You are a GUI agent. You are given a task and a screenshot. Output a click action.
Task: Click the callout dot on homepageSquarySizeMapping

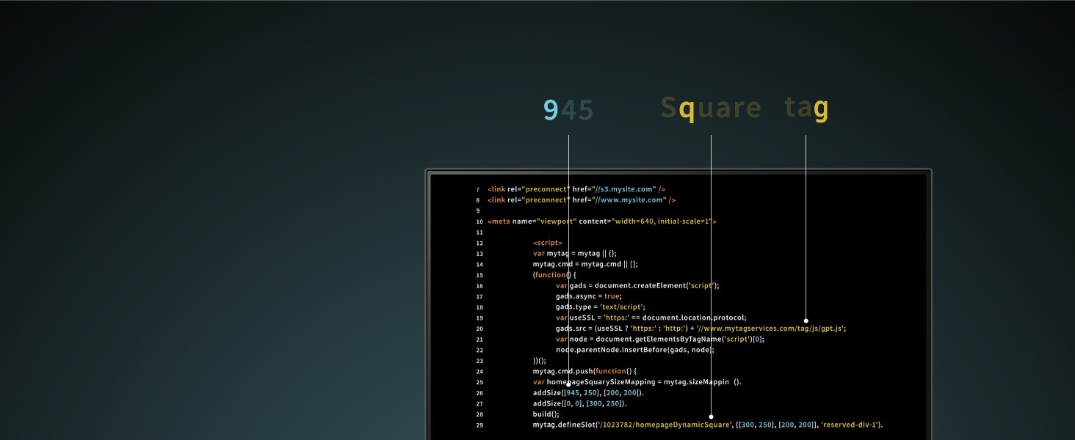568,384
